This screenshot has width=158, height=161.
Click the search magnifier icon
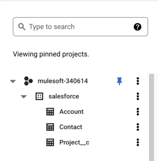tap(22, 27)
